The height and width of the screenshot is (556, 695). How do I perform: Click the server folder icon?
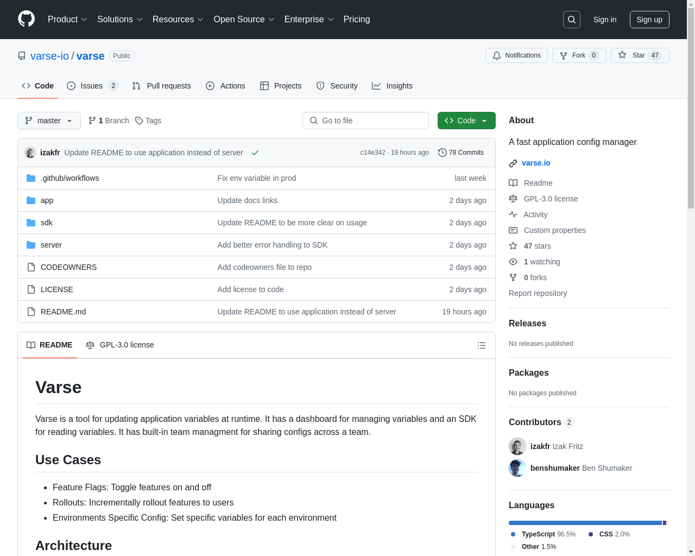(31, 245)
